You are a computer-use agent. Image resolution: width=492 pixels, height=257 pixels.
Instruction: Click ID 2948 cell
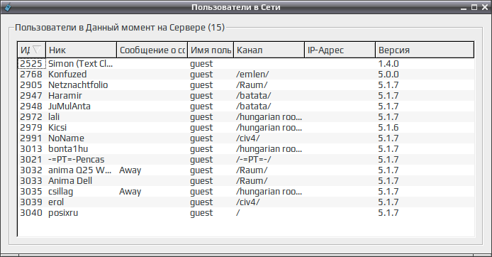click(x=31, y=106)
